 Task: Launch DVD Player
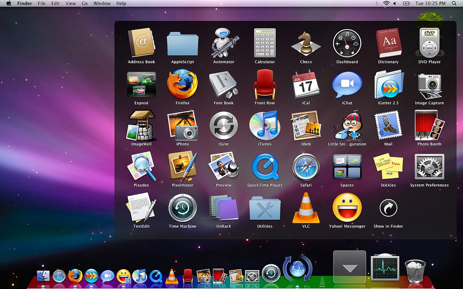pos(430,43)
